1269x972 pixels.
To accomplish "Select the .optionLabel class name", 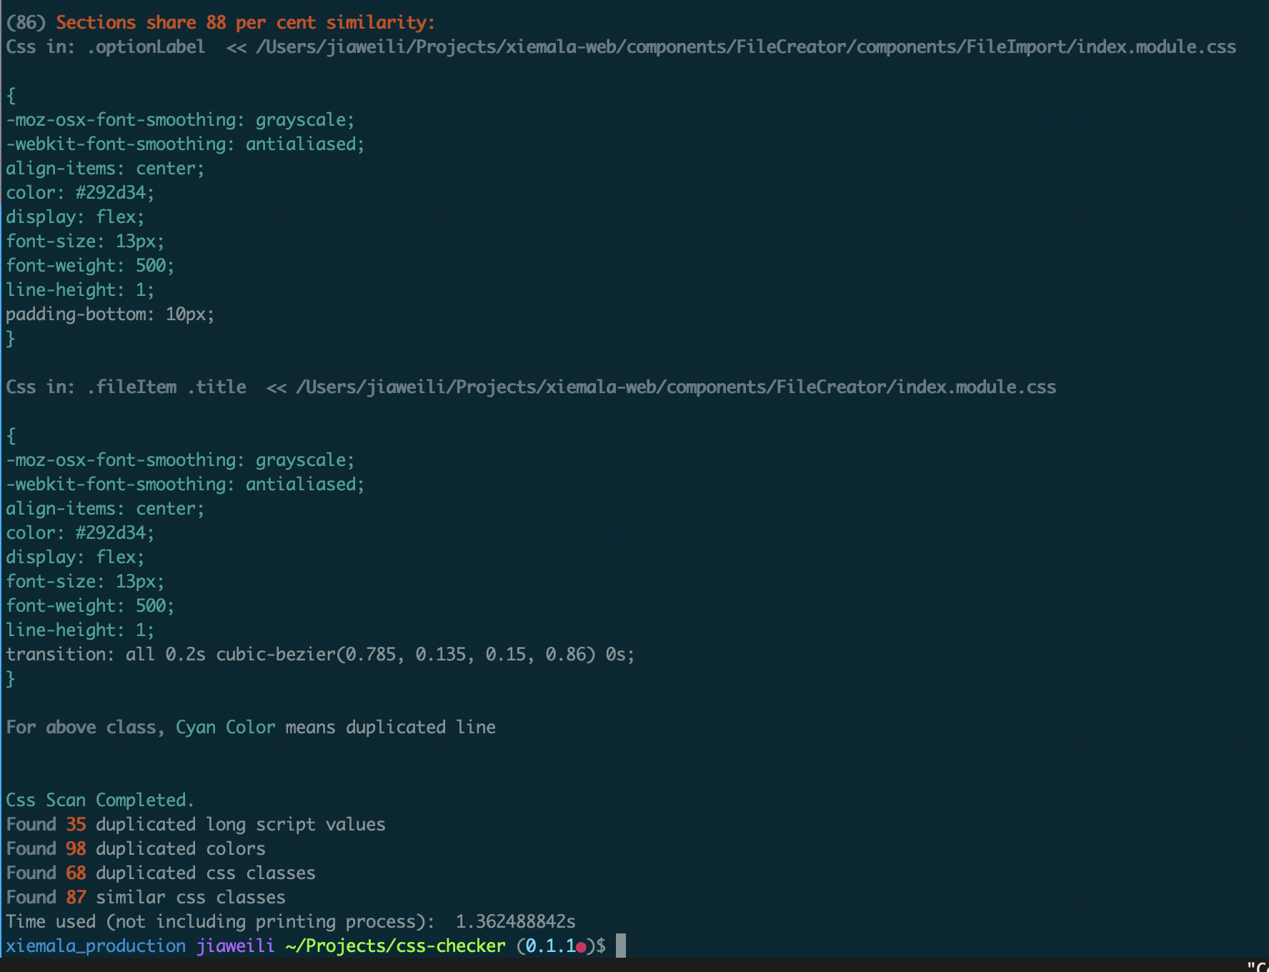I will tap(145, 46).
